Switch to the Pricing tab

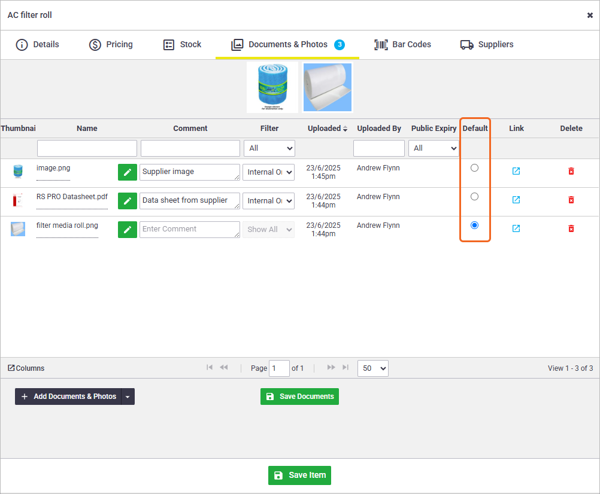tap(111, 45)
